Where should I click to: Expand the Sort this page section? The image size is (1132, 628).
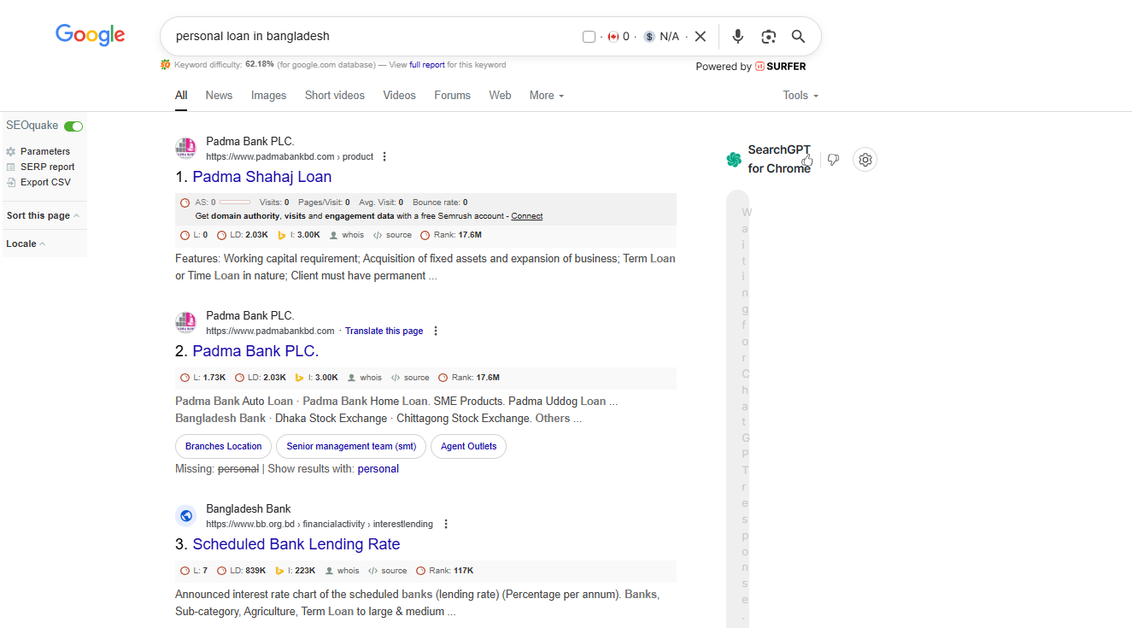coord(43,215)
